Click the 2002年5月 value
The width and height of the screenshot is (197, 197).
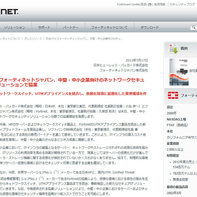[174, 193]
